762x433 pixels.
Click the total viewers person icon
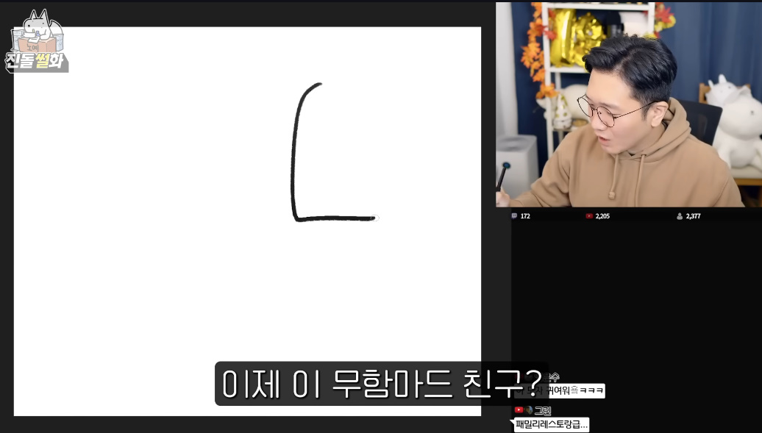[680, 216]
